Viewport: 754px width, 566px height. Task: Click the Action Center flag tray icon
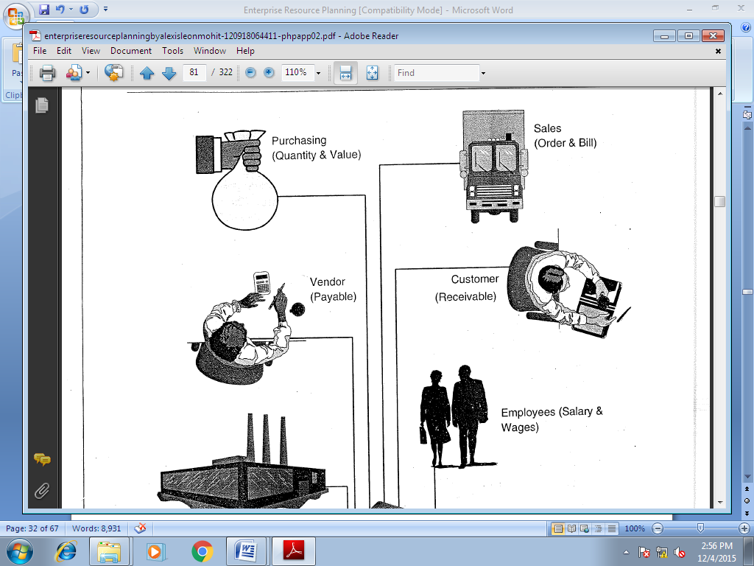(644, 552)
